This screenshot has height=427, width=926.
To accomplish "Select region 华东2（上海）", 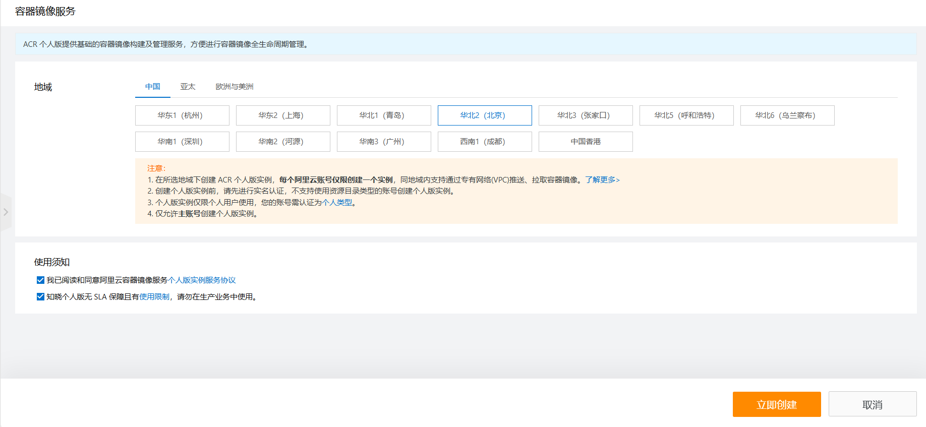I will coord(283,115).
